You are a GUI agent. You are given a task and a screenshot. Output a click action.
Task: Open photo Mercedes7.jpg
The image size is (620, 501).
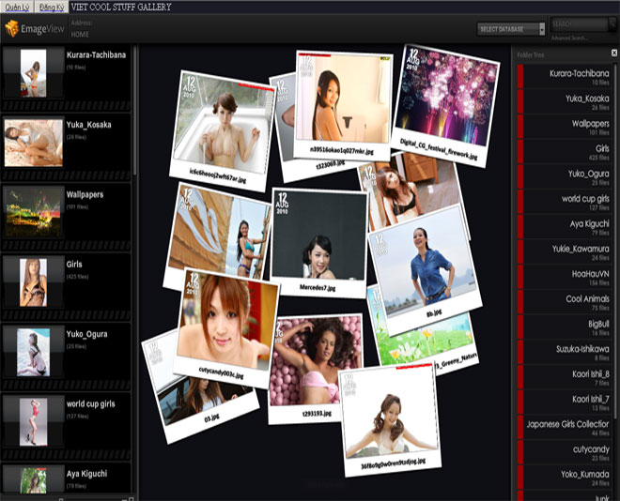click(x=319, y=242)
